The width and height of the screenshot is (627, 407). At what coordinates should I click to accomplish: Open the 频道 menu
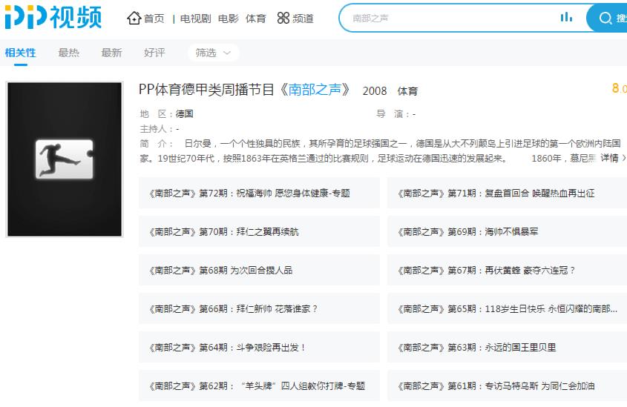(303, 19)
